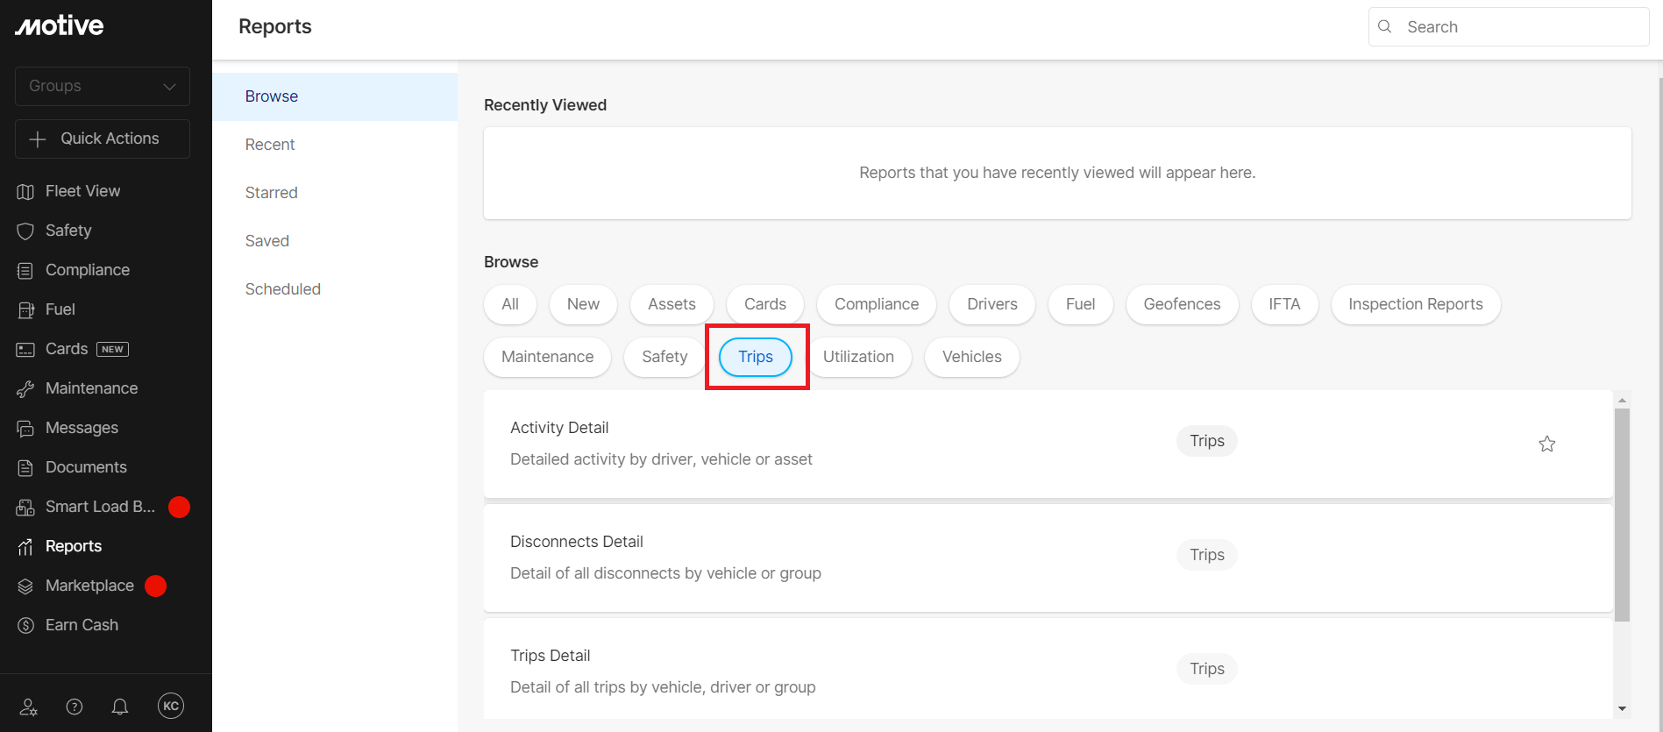This screenshot has width=1663, height=732.
Task: Select the Utilization category filter
Action: [857, 357]
